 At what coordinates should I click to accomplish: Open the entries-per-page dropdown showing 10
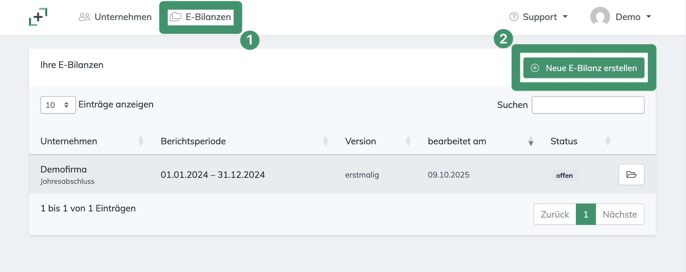click(58, 105)
